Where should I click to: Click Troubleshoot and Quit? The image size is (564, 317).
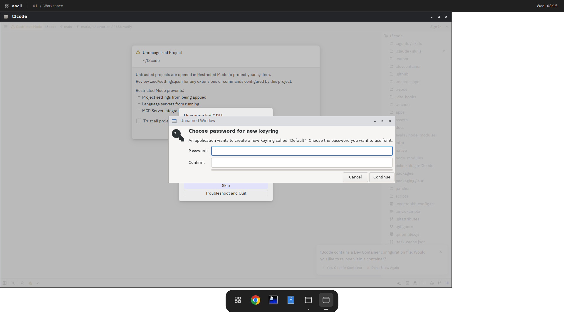pos(226,193)
